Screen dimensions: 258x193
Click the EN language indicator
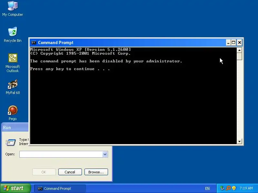pos(207,188)
